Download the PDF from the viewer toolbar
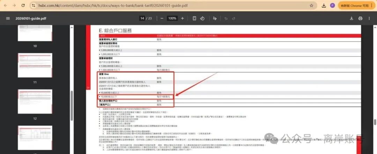377x154 pixels. [352, 18]
